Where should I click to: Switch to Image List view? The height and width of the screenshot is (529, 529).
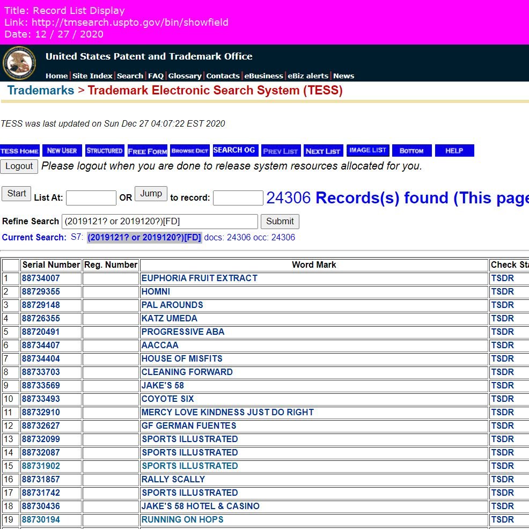[368, 150]
